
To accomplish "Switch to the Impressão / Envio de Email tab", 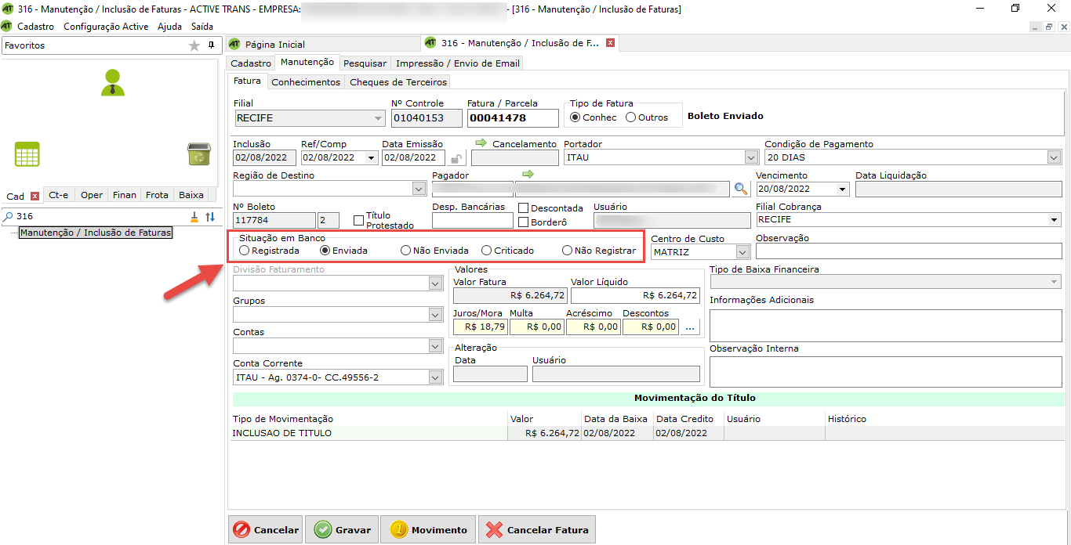I will click(x=458, y=63).
